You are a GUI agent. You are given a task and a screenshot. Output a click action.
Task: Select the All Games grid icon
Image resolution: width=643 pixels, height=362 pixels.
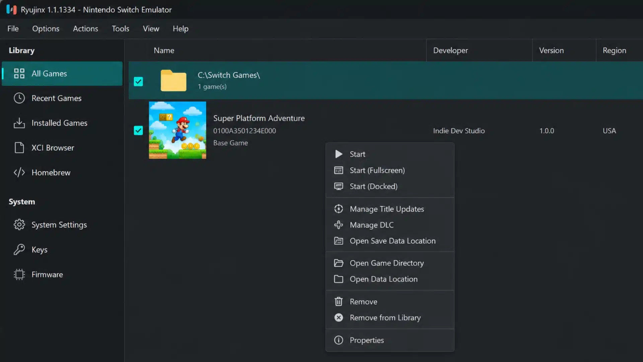(x=19, y=73)
